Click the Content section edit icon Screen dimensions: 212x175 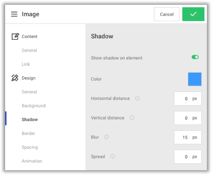pyautogui.click(x=15, y=36)
